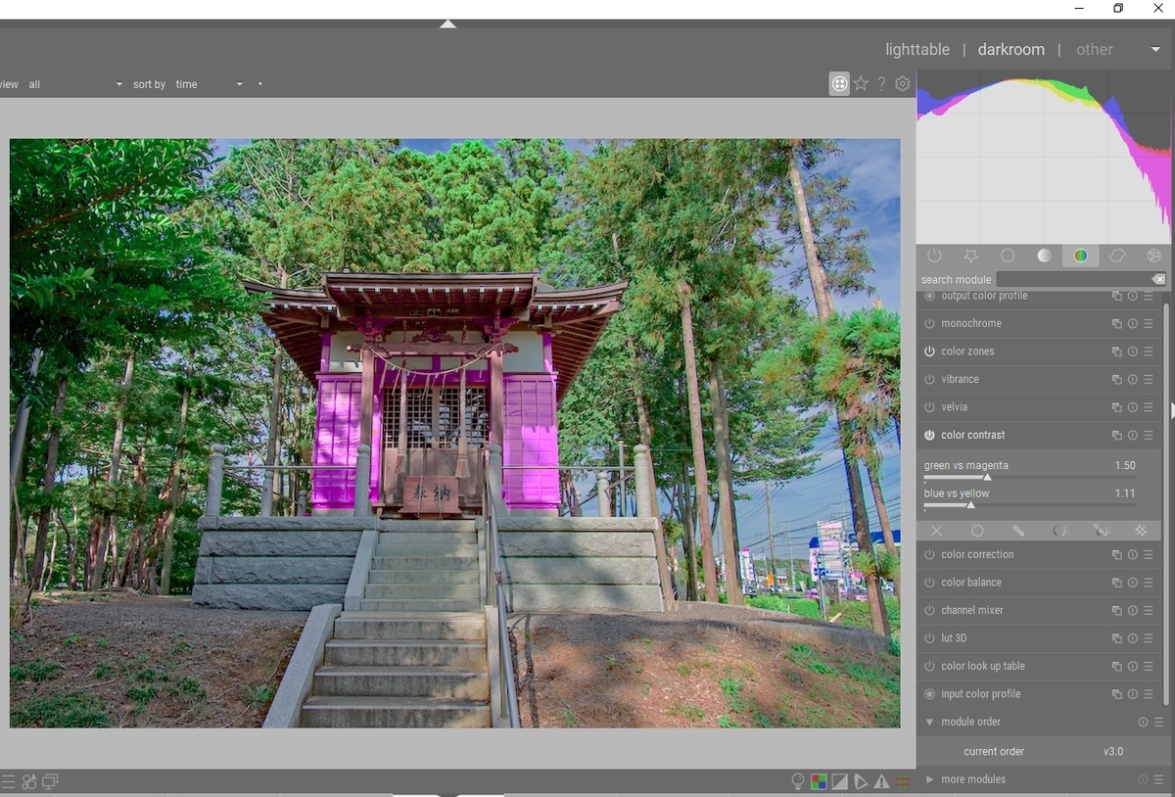
Task: Open the other views dropdown arrow
Action: [1155, 49]
